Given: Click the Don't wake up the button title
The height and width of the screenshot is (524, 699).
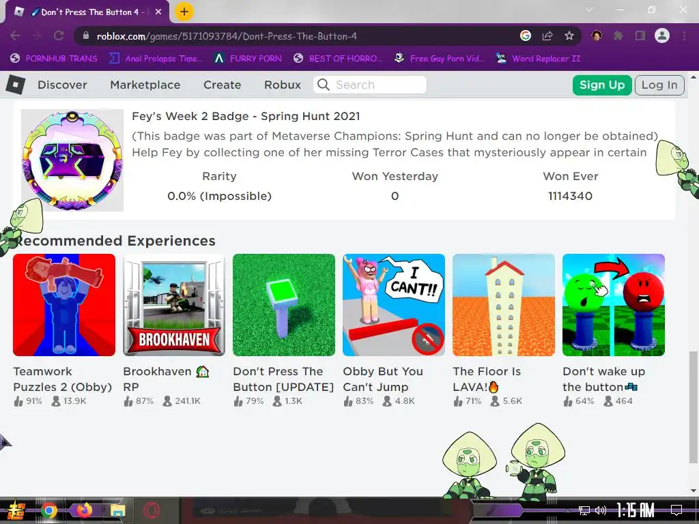Looking at the screenshot, I should pos(603,379).
